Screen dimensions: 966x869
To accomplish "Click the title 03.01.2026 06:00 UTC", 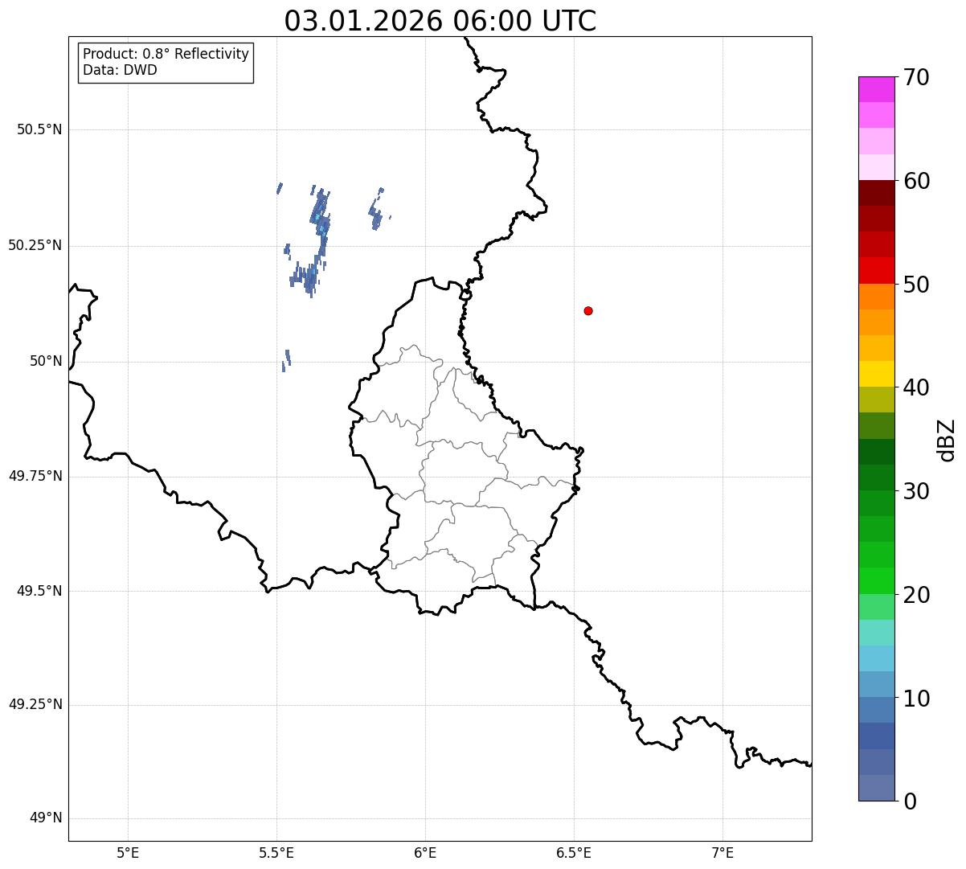I will (440, 21).
